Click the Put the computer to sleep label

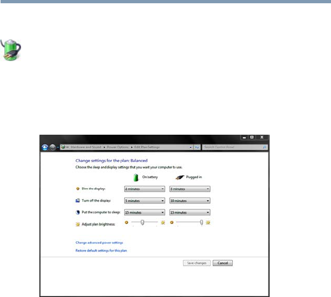[101, 212]
